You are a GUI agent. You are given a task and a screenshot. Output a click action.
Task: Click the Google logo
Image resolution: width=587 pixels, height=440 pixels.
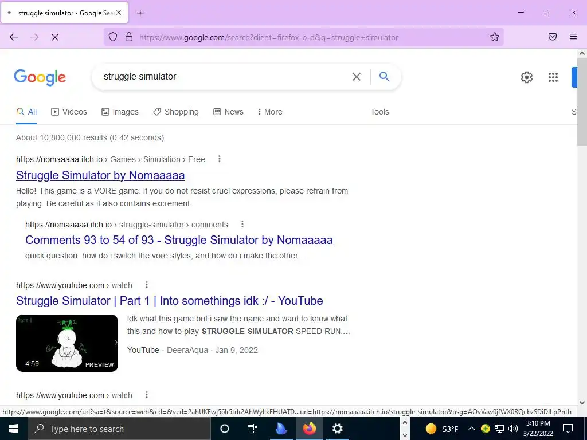coord(40,77)
